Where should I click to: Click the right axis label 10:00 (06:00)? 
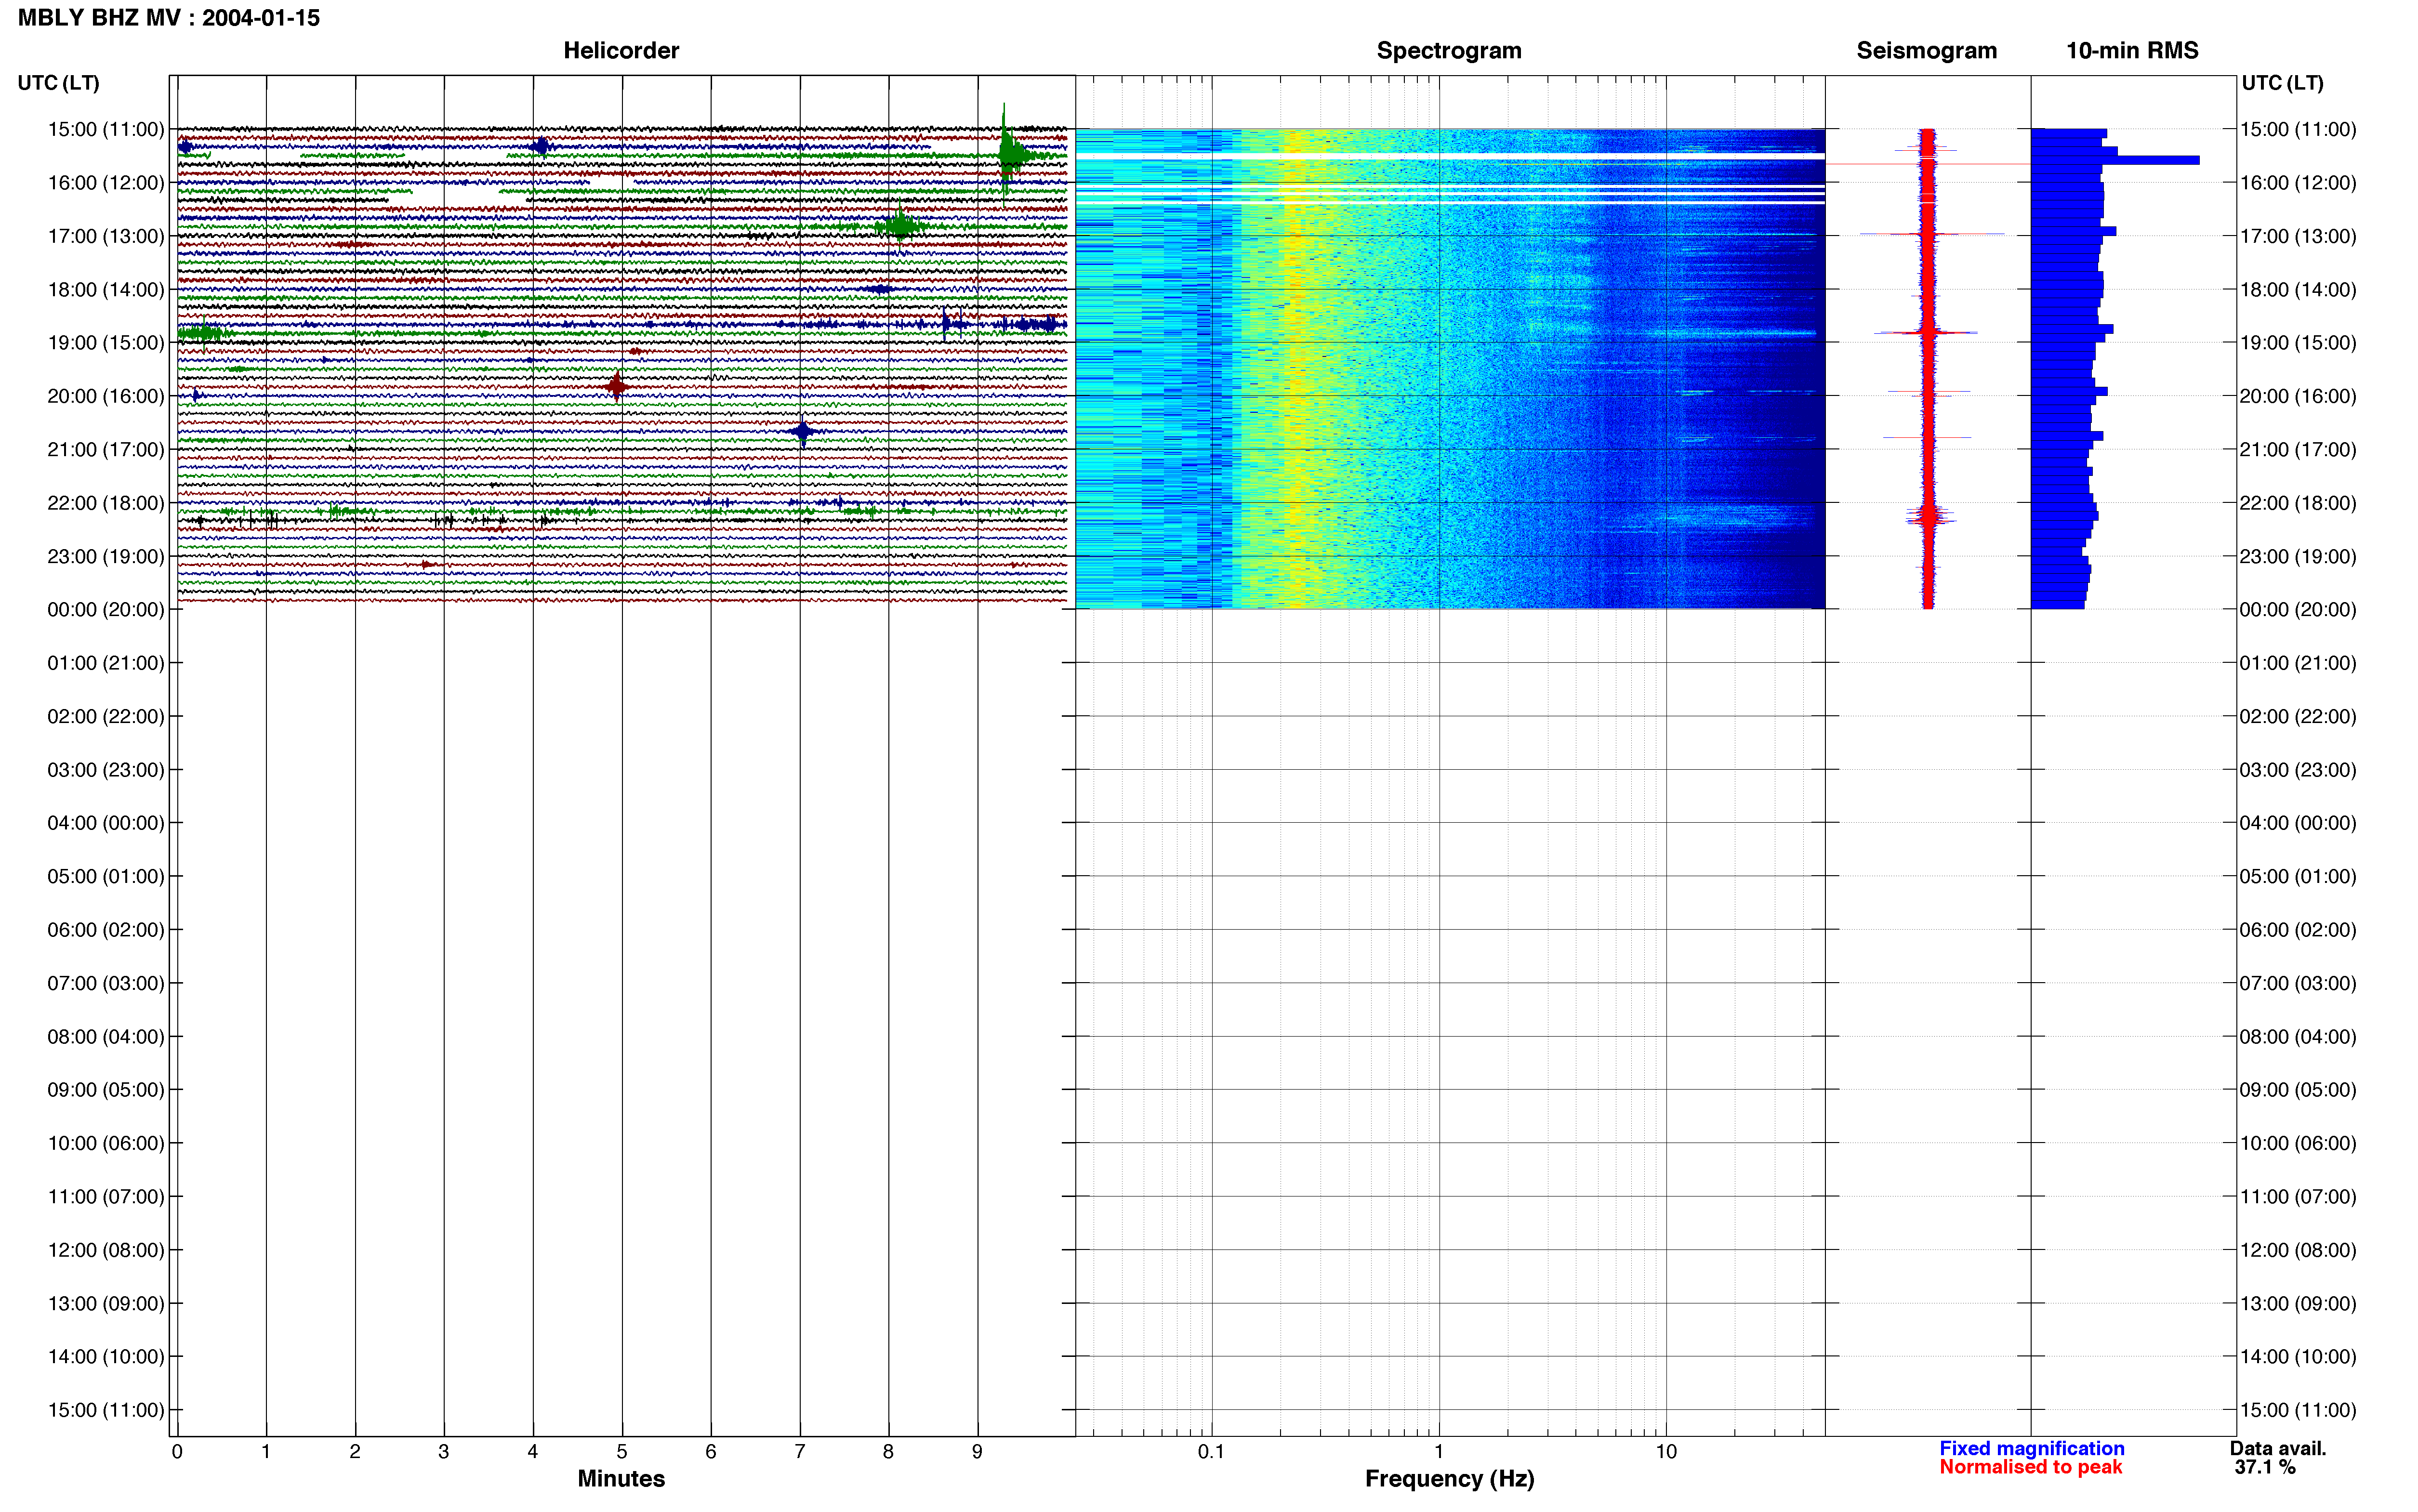(2298, 1143)
